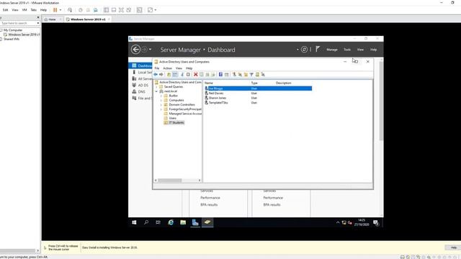
Task: Click the Filter funnel icon in ADUC toolbar
Action: click(x=251, y=75)
